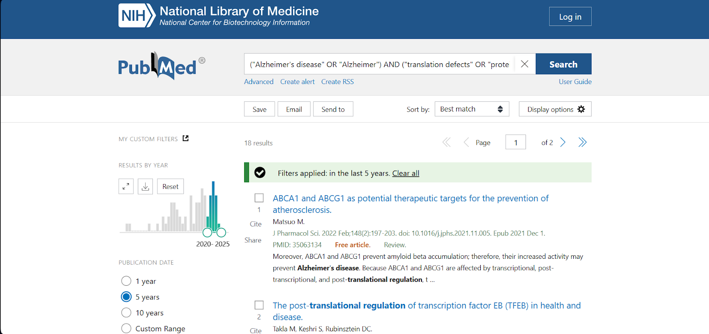Image resolution: width=709 pixels, height=334 pixels.
Task: Click the blue Search button
Action: (564, 64)
